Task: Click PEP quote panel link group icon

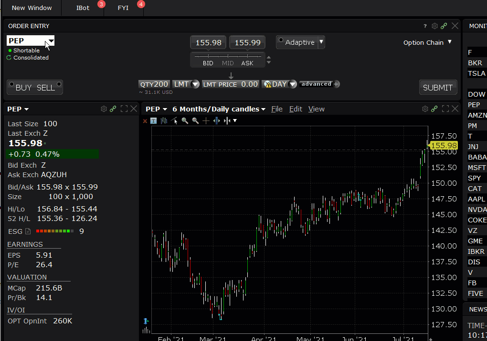Action: point(113,109)
